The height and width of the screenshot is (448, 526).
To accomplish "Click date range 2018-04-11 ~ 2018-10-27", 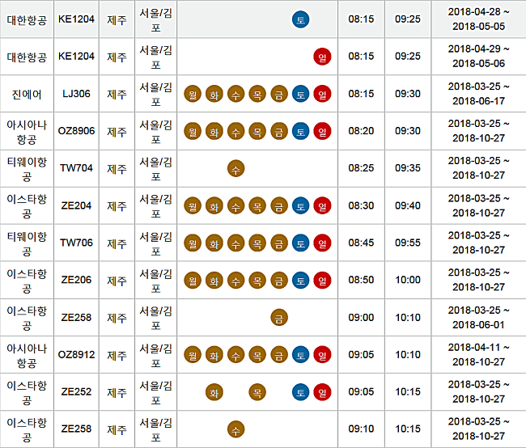I will coord(479,354).
